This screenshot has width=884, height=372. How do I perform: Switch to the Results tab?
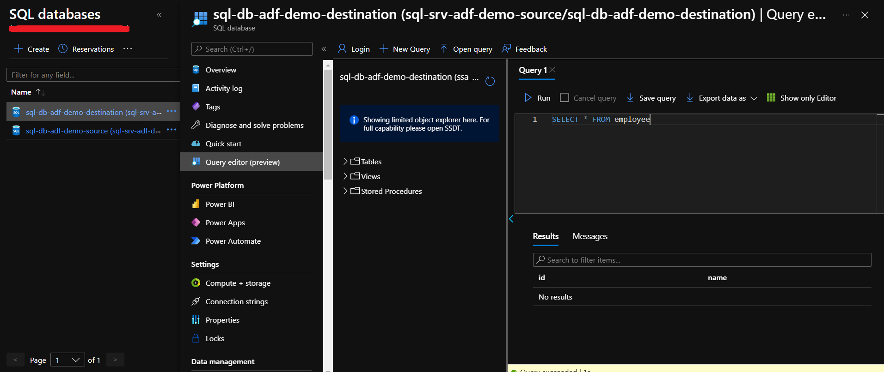coord(546,236)
